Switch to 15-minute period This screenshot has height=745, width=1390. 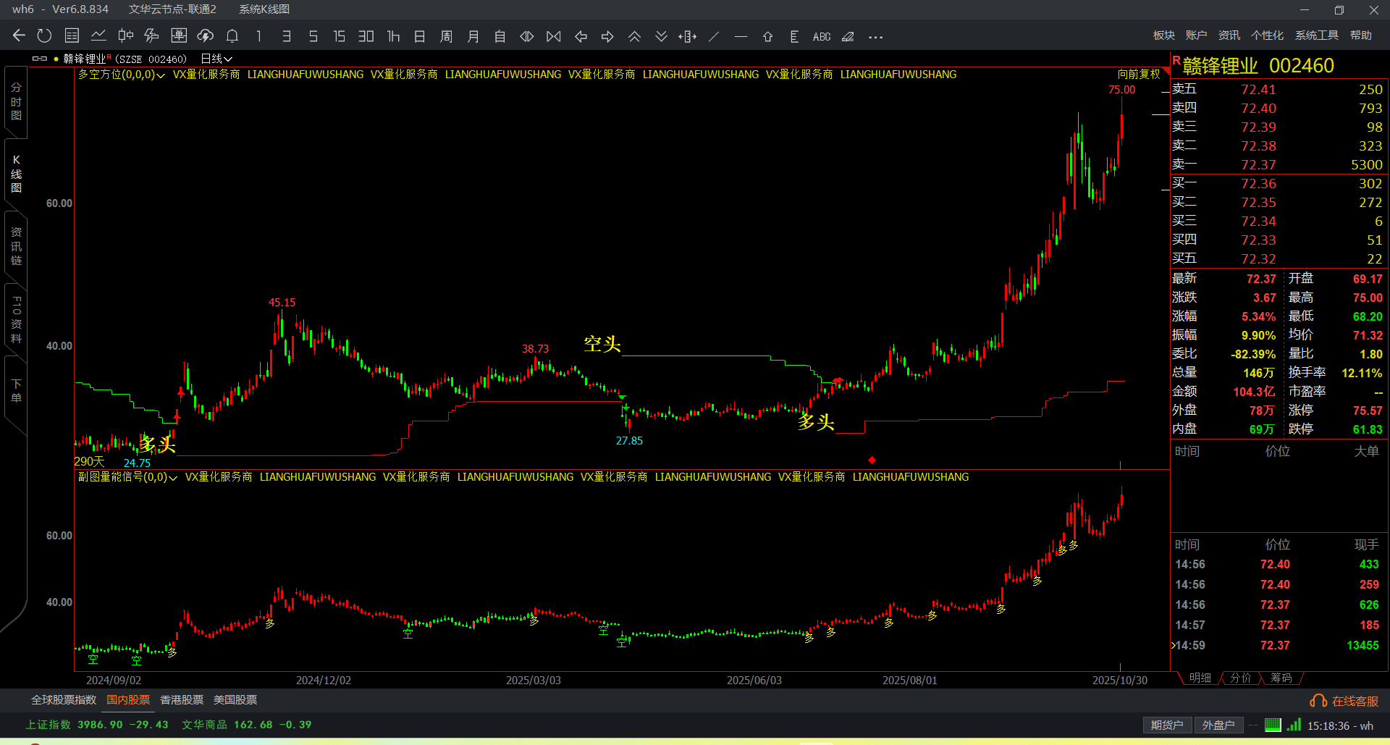[339, 35]
